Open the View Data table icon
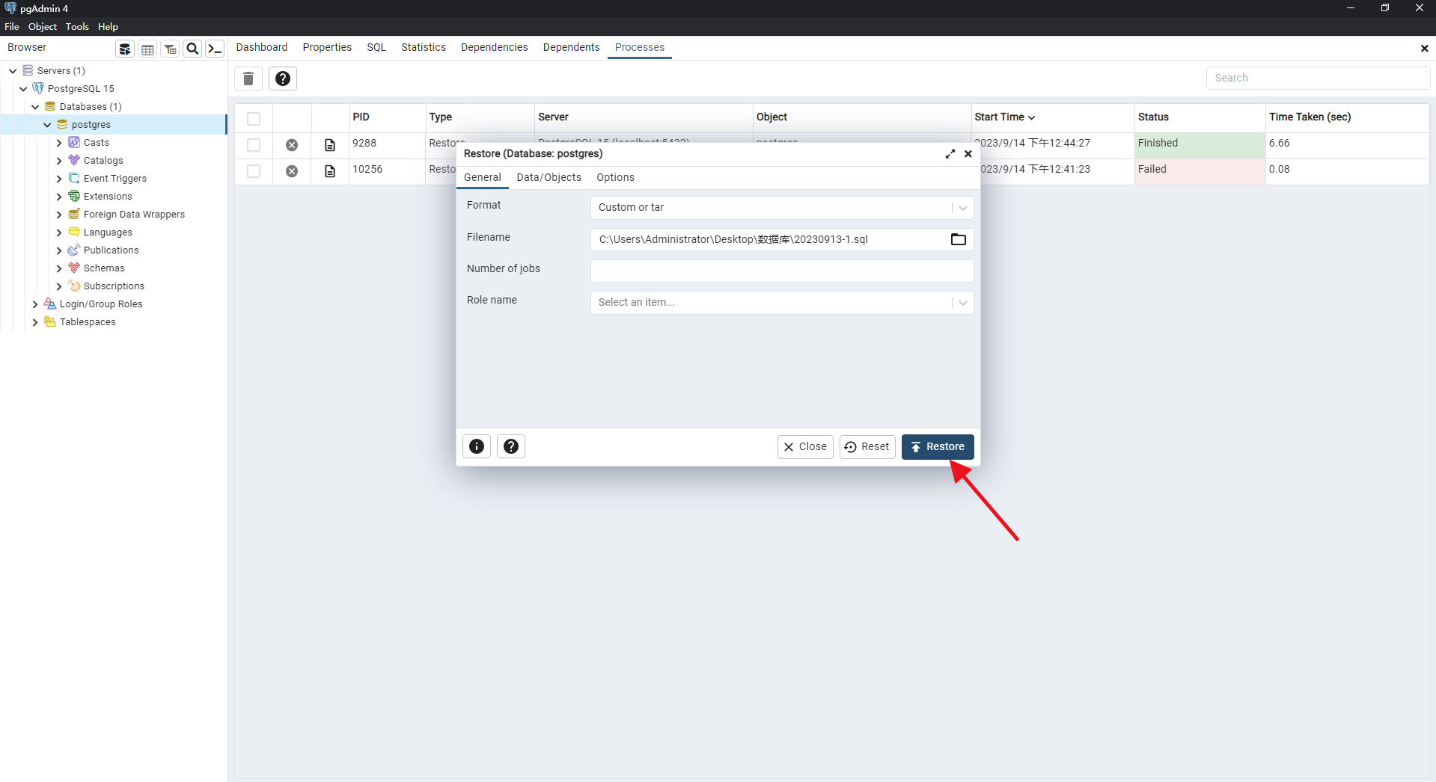The height and width of the screenshot is (782, 1436). tap(148, 49)
